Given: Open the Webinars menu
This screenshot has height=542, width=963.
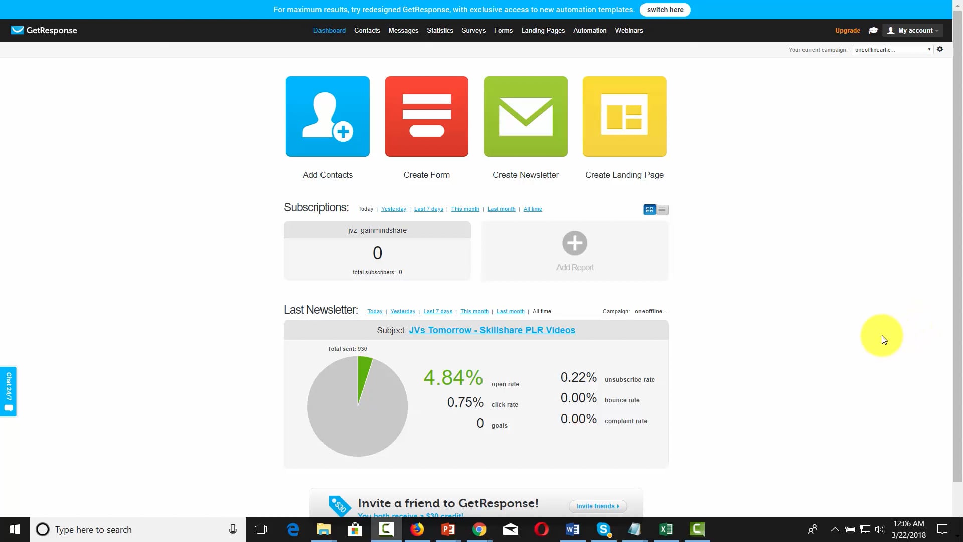Looking at the screenshot, I should click(x=629, y=31).
